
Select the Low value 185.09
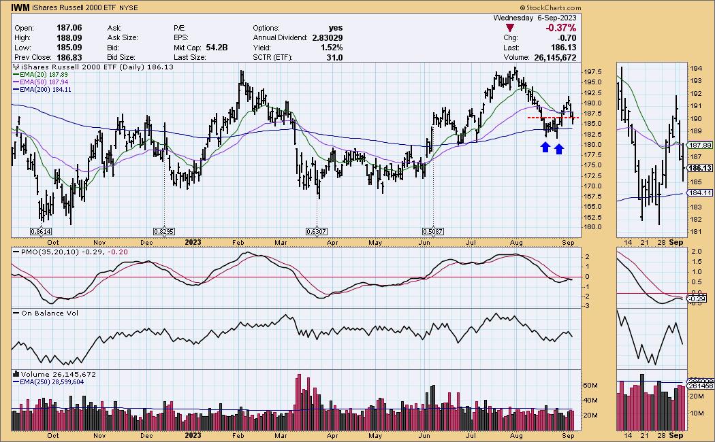click(x=69, y=48)
